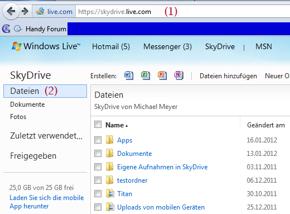Toggle the select-all checkbox beside Name
This screenshot has height=214, width=290.
[98, 125]
